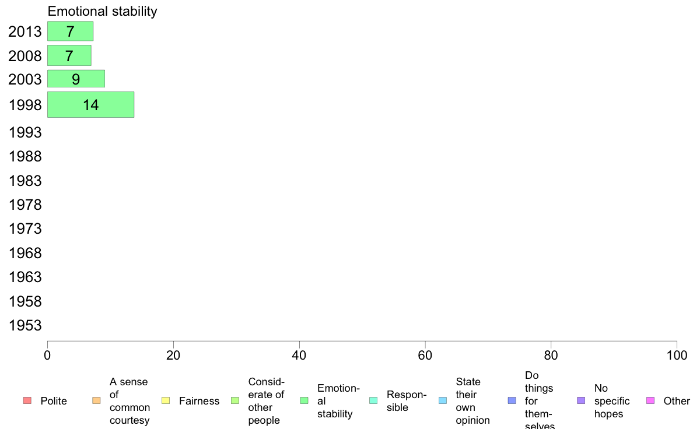Viewport: 693px width, 429px height.
Task: Click the Emotional stability chart title
Action: (102, 11)
